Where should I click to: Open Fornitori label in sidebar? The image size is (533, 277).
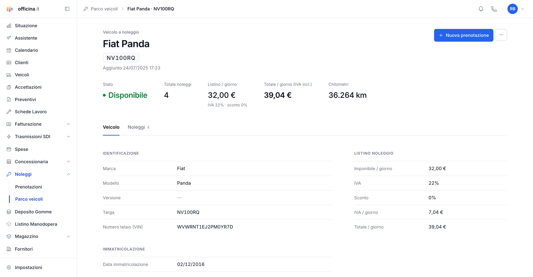24,249
